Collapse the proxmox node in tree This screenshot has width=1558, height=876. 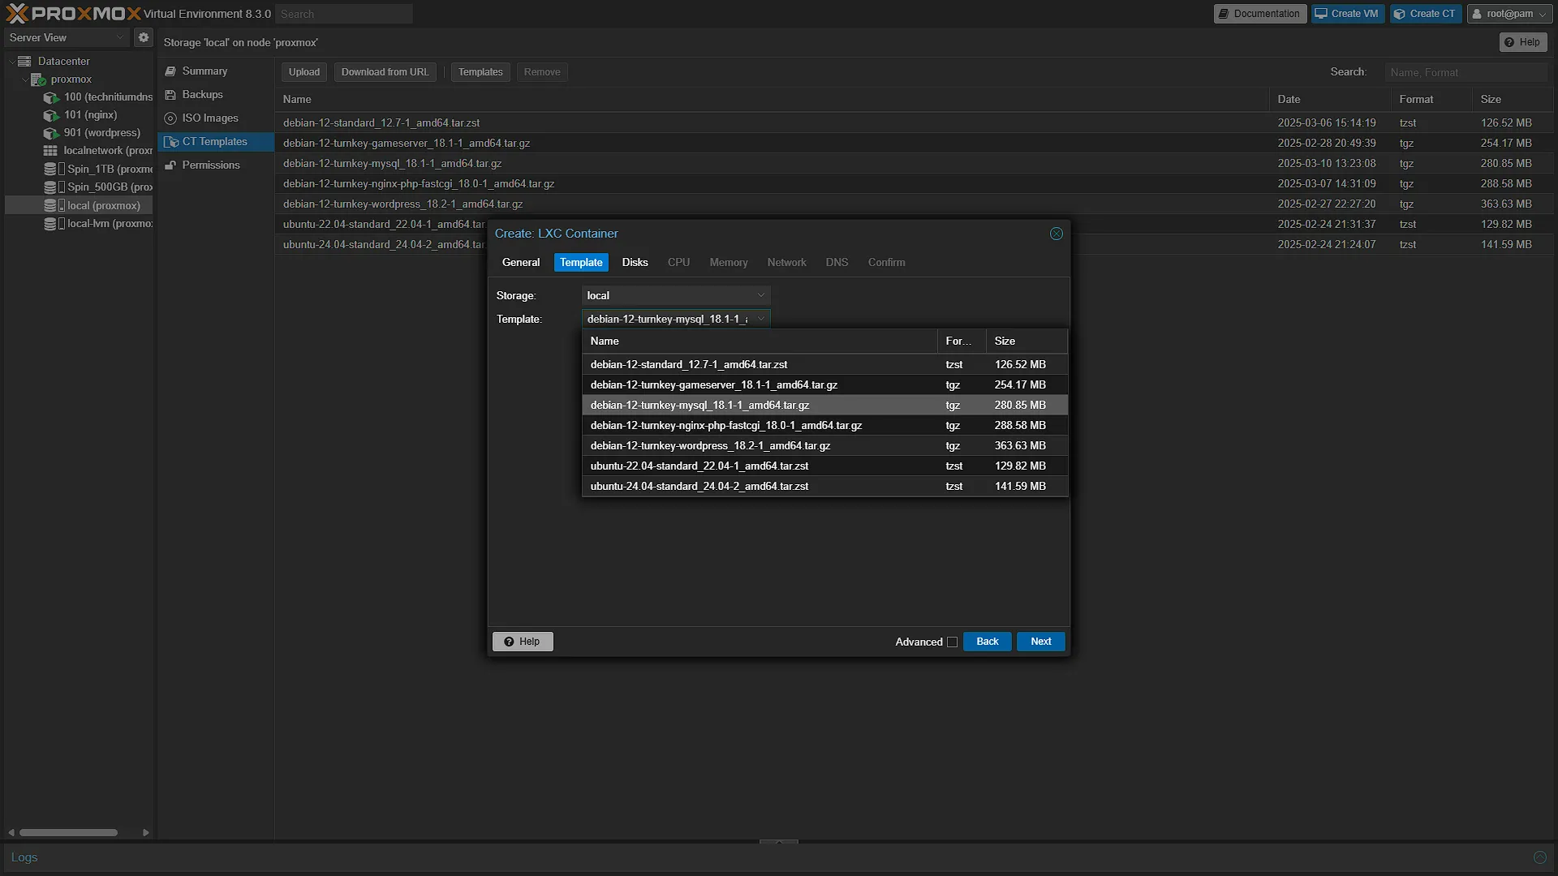[x=24, y=79]
